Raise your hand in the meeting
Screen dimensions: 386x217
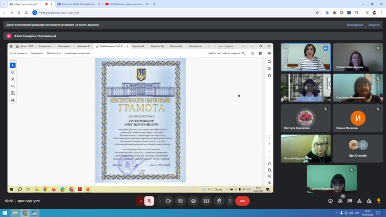219,201
